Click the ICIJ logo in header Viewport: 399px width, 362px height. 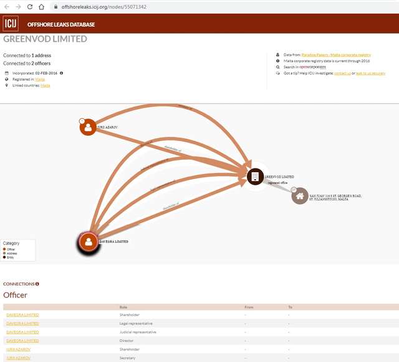click(11, 24)
